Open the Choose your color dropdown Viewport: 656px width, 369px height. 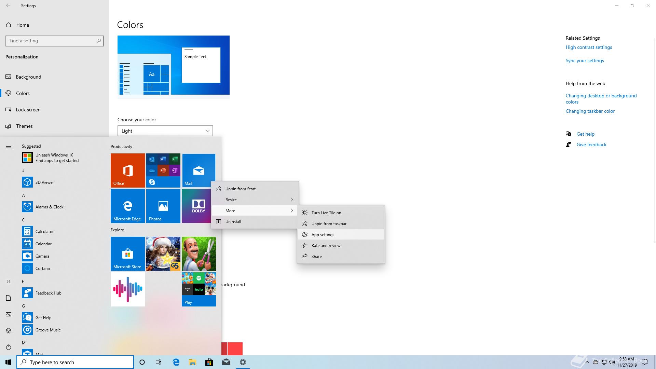pos(165,131)
